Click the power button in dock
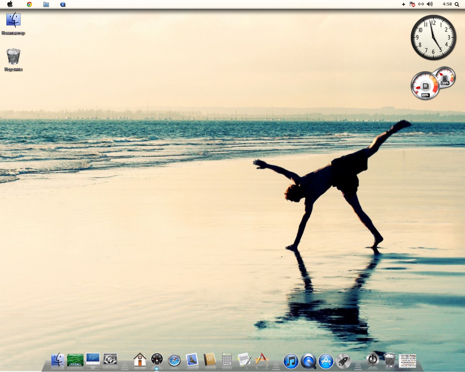465x372 pixels. click(372, 359)
